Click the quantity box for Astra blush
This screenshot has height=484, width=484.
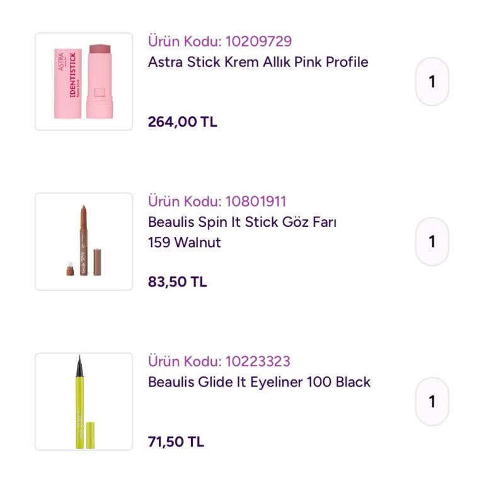click(x=432, y=82)
